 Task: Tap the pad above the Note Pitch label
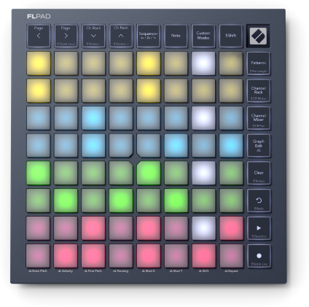click(x=38, y=256)
